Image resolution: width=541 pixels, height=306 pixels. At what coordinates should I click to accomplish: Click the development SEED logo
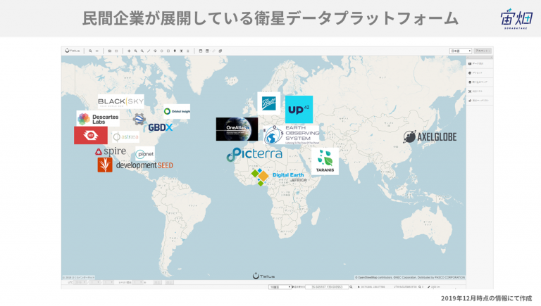coord(135,165)
